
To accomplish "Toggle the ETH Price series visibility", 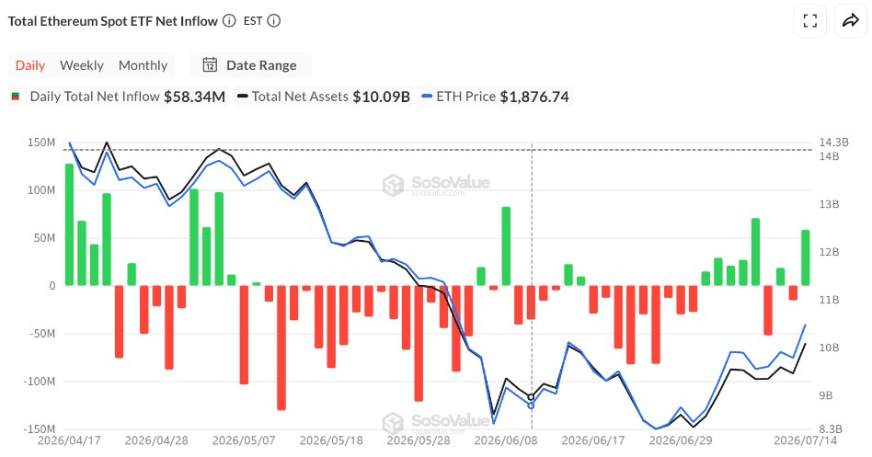I will pos(495,97).
